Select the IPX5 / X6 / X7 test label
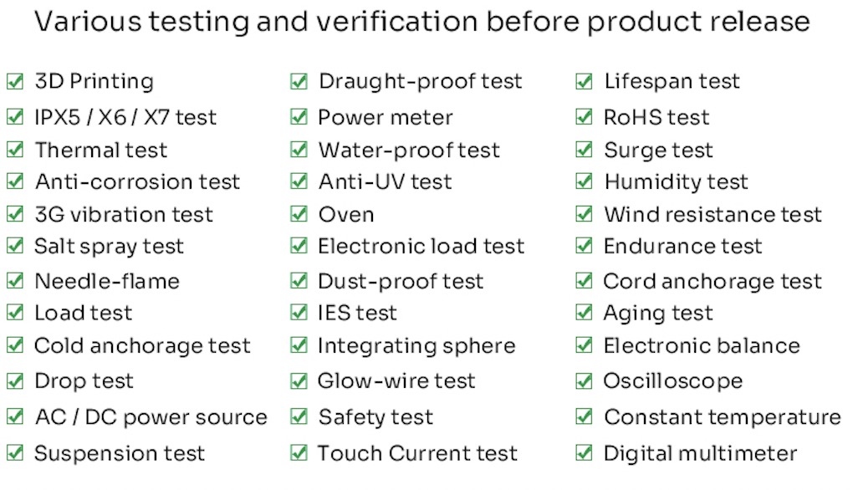Screen dimensions: 853x490 coord(125,117)
